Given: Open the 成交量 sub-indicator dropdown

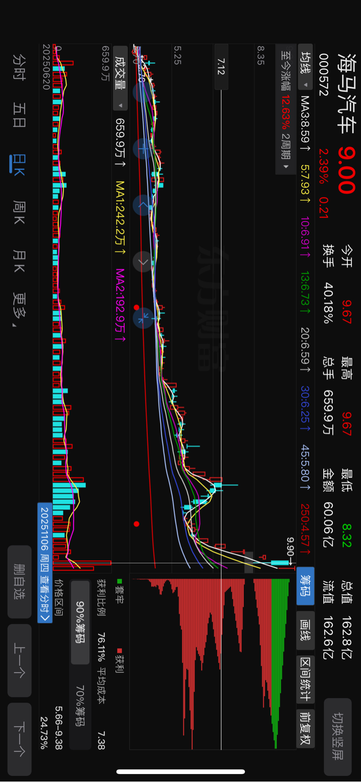Looking at the screenshot, I should 121,79.
